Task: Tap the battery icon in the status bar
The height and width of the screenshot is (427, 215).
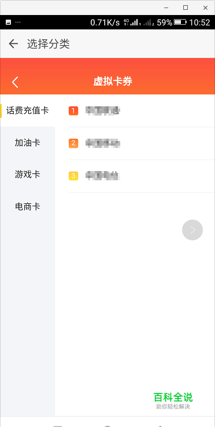Action: (180, 23)
